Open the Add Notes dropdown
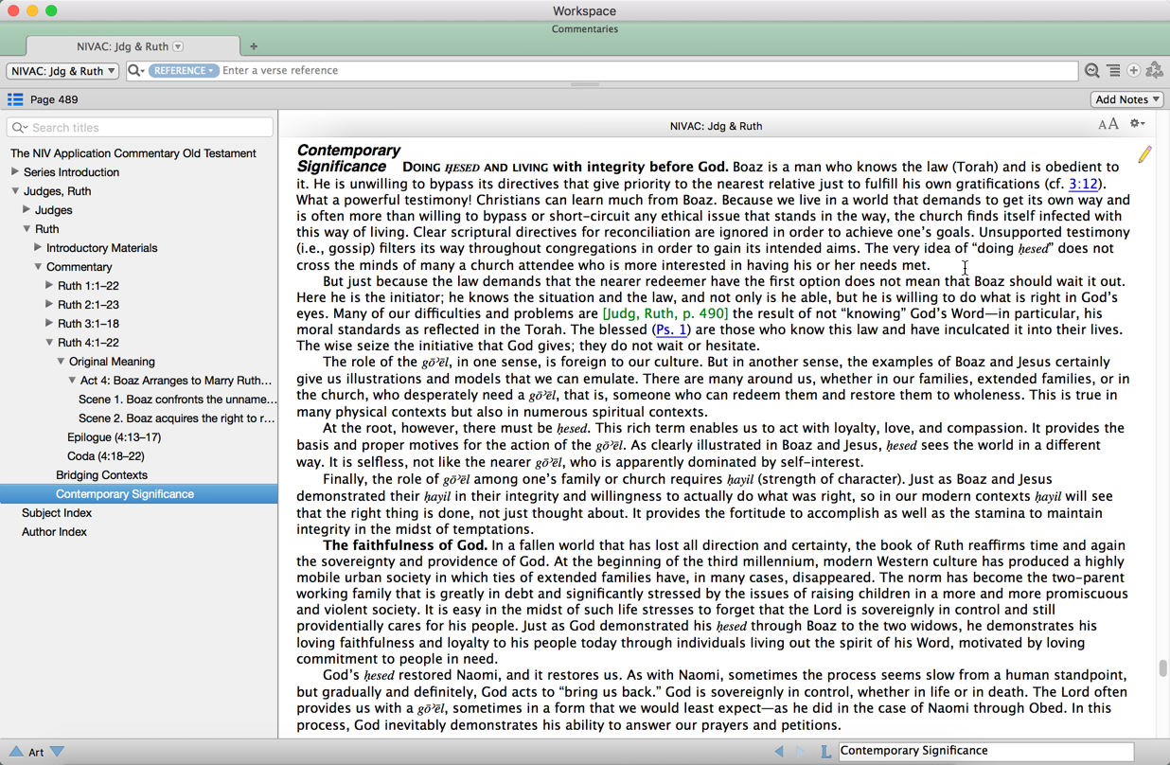The width and height of the screenshot is (1170, 765). click(1126, 99)
